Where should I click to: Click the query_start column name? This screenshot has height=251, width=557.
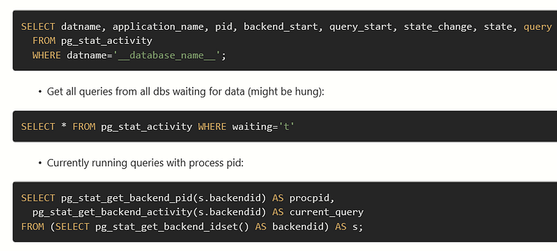coord(361,27)
